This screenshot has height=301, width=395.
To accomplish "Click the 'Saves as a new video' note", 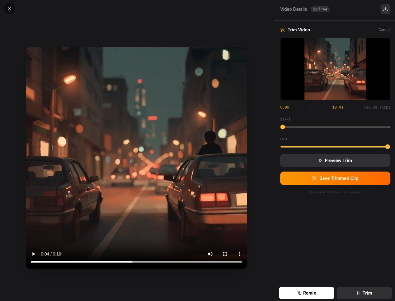I will (x=335, y=192).
